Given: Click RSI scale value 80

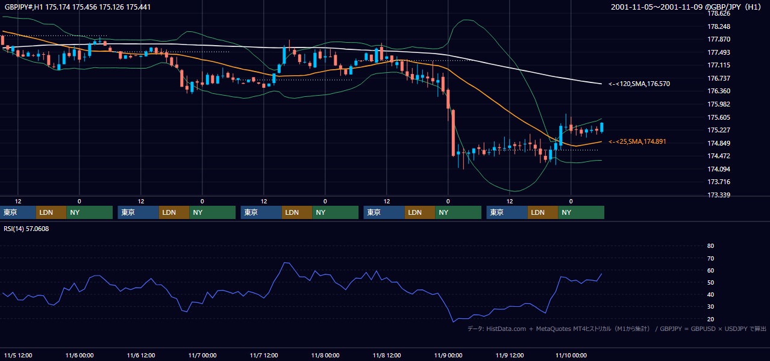Looking at the screenshot, I should coord(710,246).
